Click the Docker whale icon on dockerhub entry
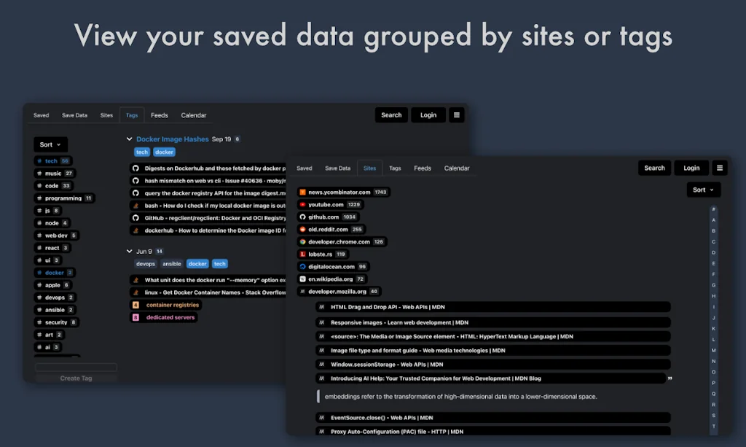 tap(137, 230)
